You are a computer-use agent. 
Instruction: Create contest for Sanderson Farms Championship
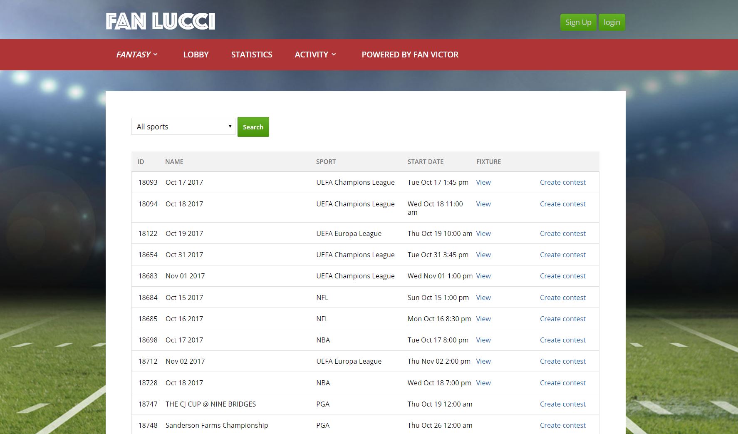point(563,425)
